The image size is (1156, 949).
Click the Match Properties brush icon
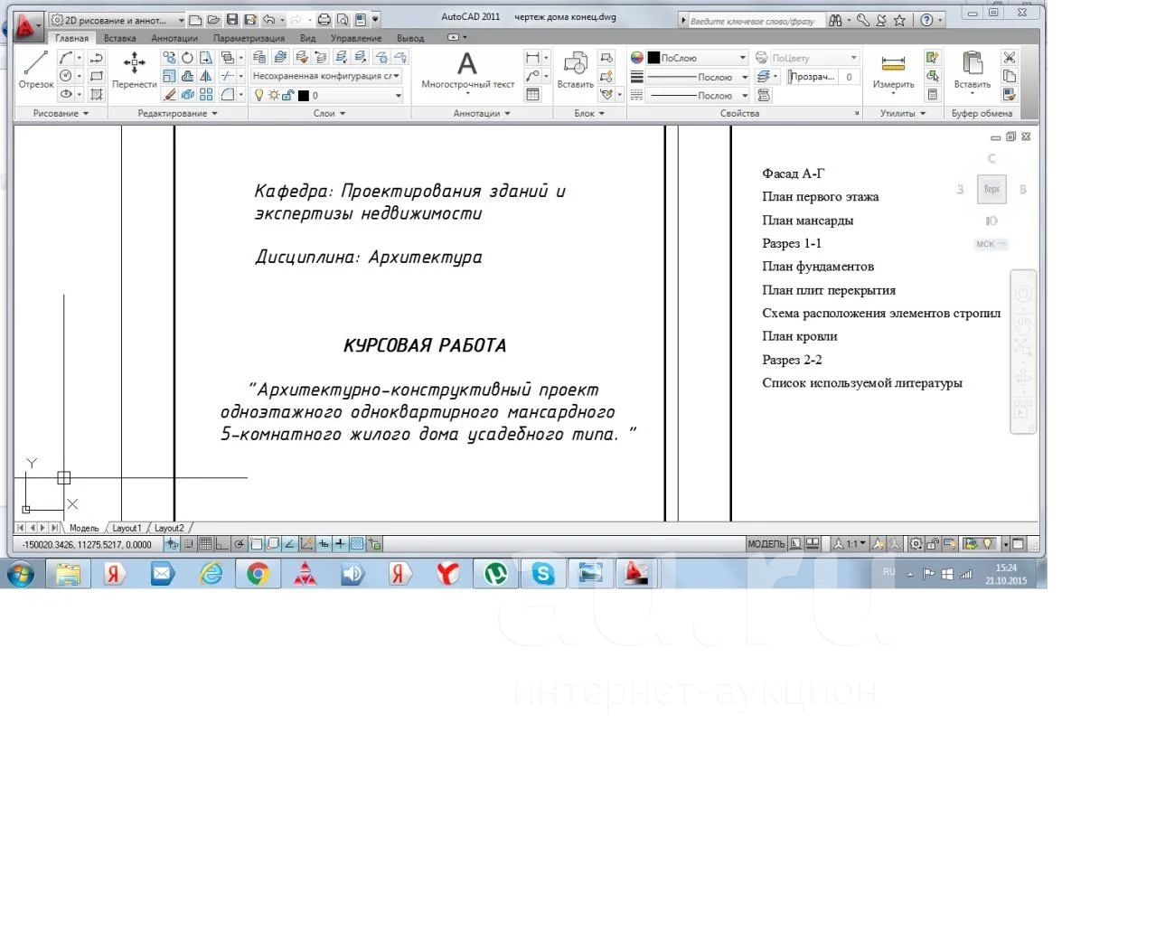(1010, 94)
